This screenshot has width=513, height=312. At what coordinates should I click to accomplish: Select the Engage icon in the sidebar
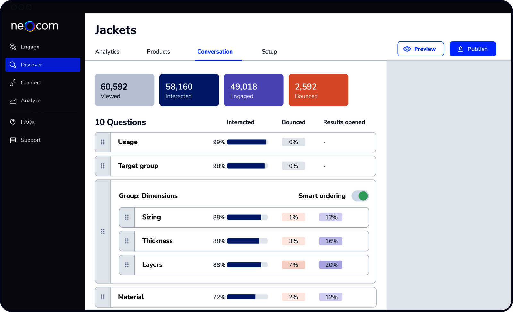[x=13, y=47]
